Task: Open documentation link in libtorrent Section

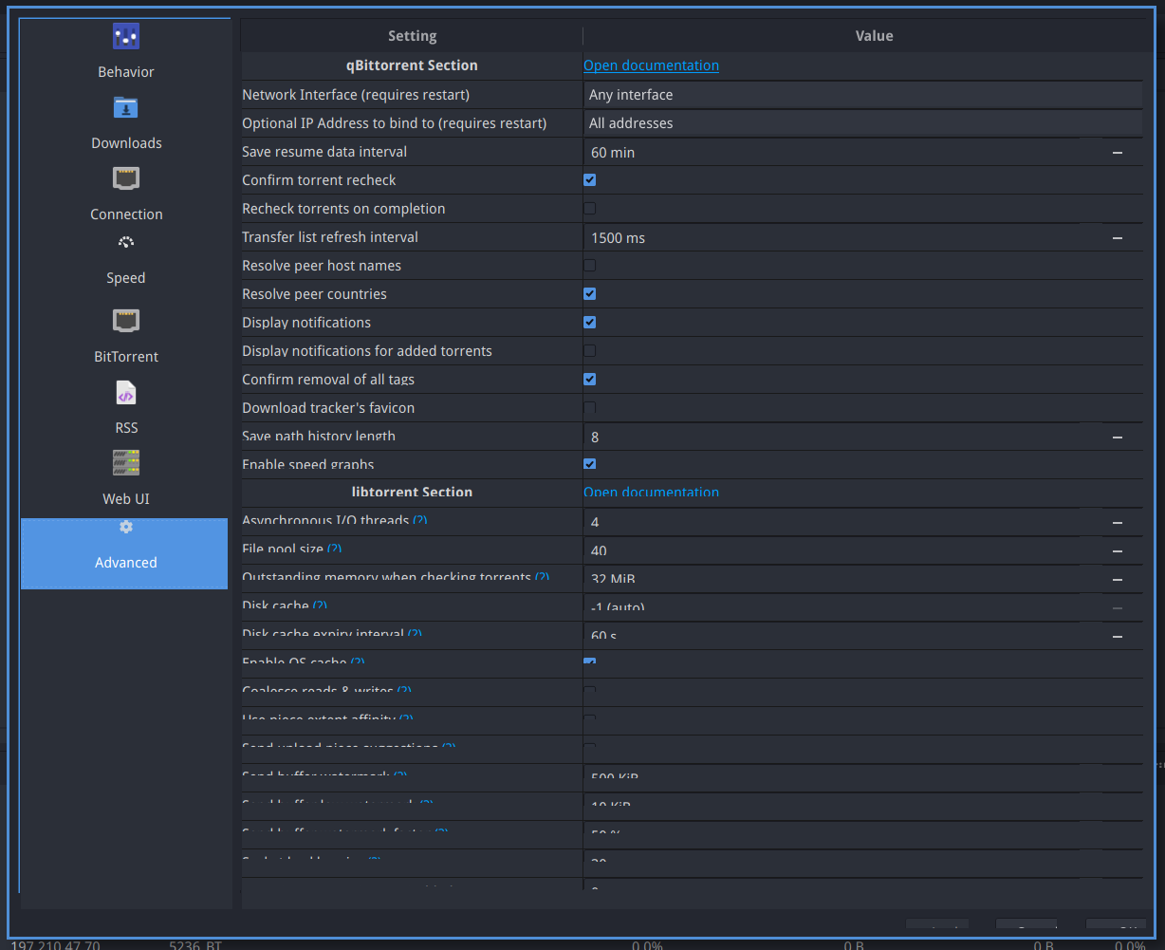Action: point(651,492)
